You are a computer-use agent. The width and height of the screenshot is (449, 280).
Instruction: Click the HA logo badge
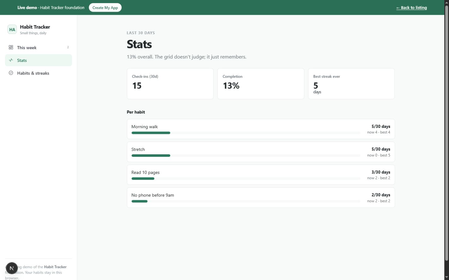coord(12,30)
